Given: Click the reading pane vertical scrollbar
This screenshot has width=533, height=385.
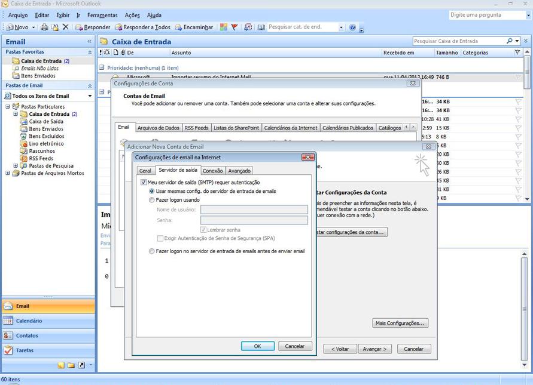Looking at the screenshot, I should pos(525,309).
